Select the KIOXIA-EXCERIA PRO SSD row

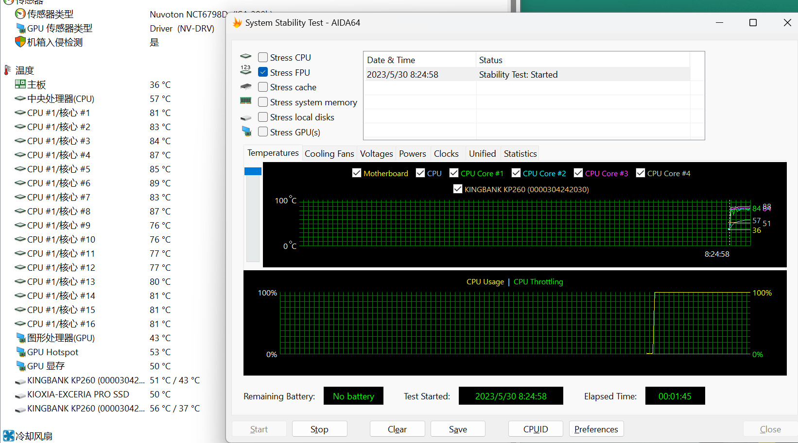click(x=112, y=394)
